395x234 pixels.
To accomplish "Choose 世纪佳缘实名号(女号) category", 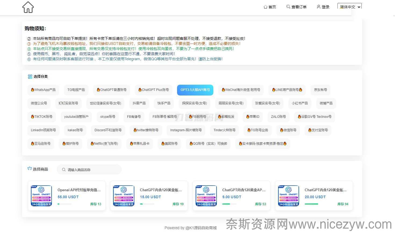I will coord(105,103).
